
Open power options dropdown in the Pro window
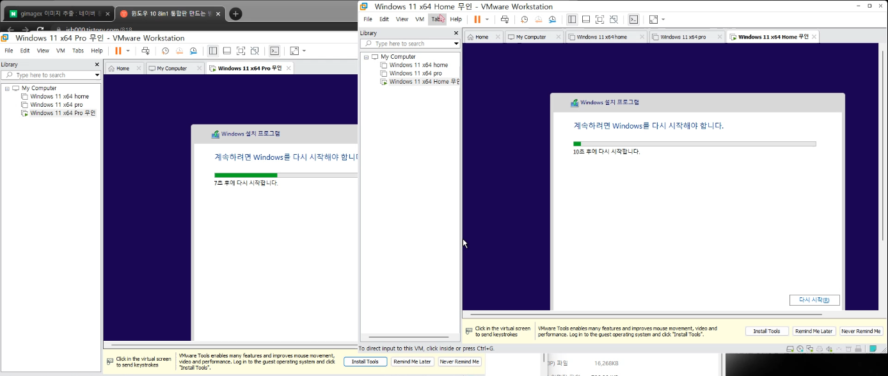(x=128, y=51)
